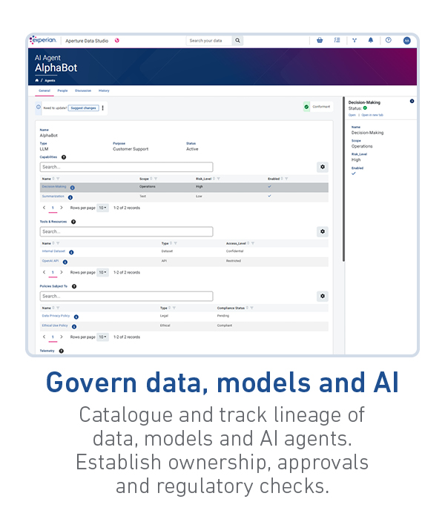Click the Open in new tab link
This screenshot has height=519, width=445.
point(372,115)
